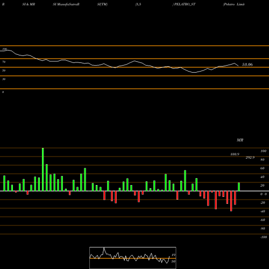Open the mini RSI chart thumbnail at the bottom
This screenshot has height=269, width=269.
(x=133, y=258)
